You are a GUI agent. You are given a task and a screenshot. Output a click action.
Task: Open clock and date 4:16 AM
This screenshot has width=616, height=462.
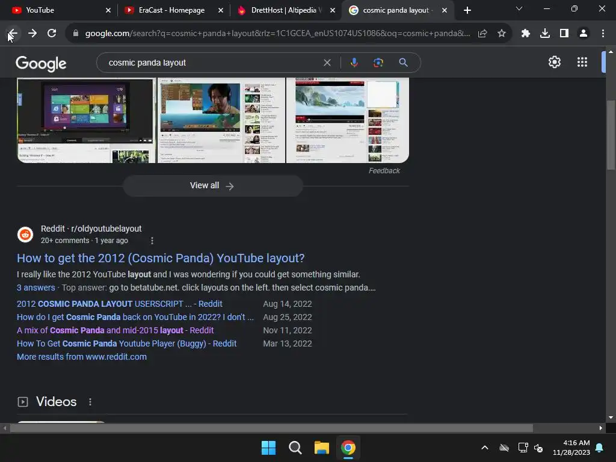click(571, 448)
